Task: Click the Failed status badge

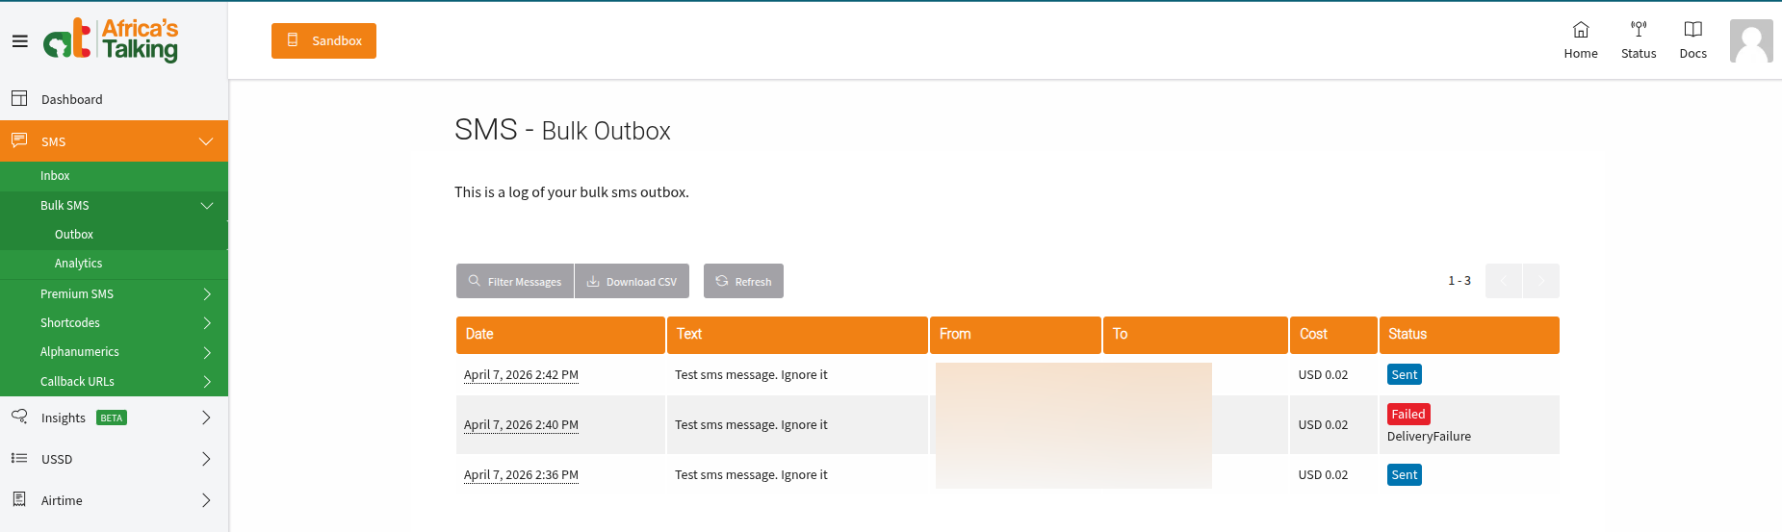Action: (x=1408, y=415)
